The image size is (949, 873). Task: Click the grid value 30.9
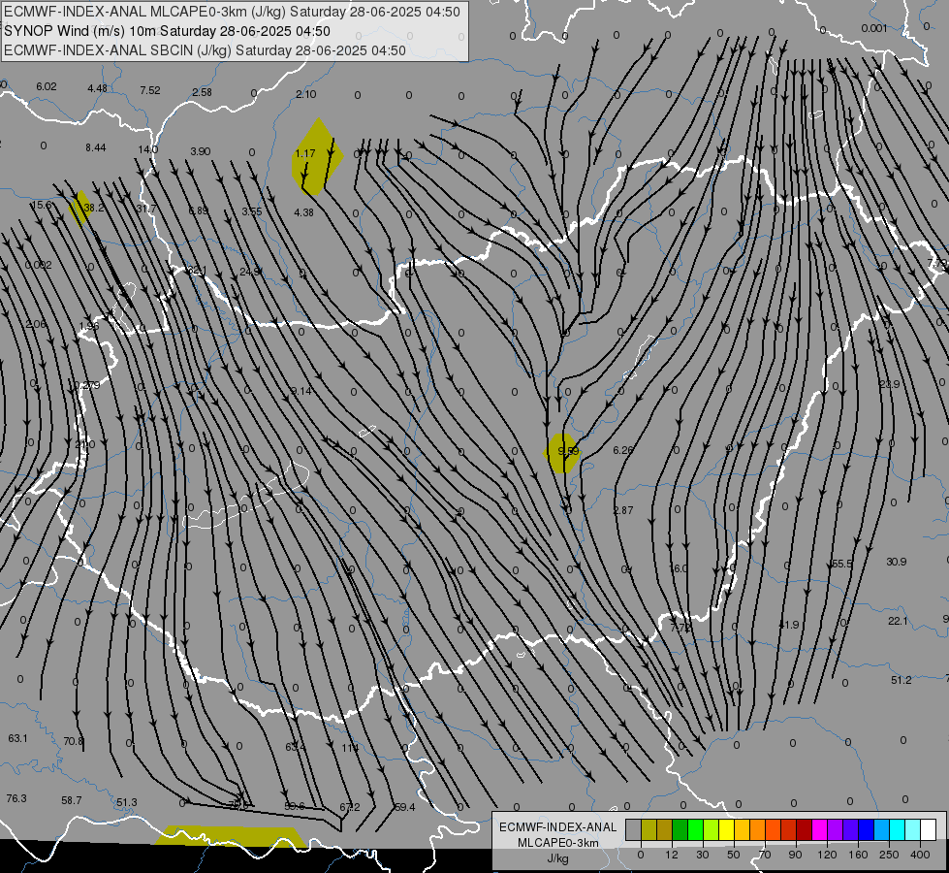coord(897,562)
